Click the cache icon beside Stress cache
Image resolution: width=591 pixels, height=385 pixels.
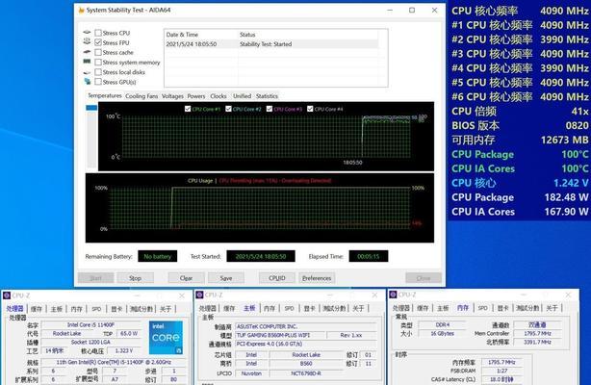87,52
